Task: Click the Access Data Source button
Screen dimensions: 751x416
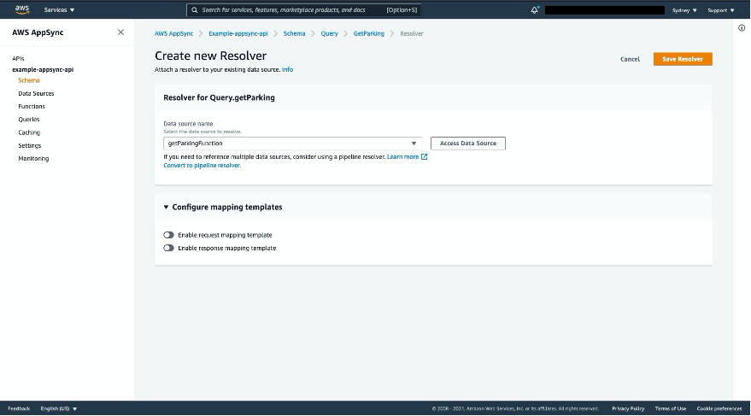Action: (x=468, y=144)
